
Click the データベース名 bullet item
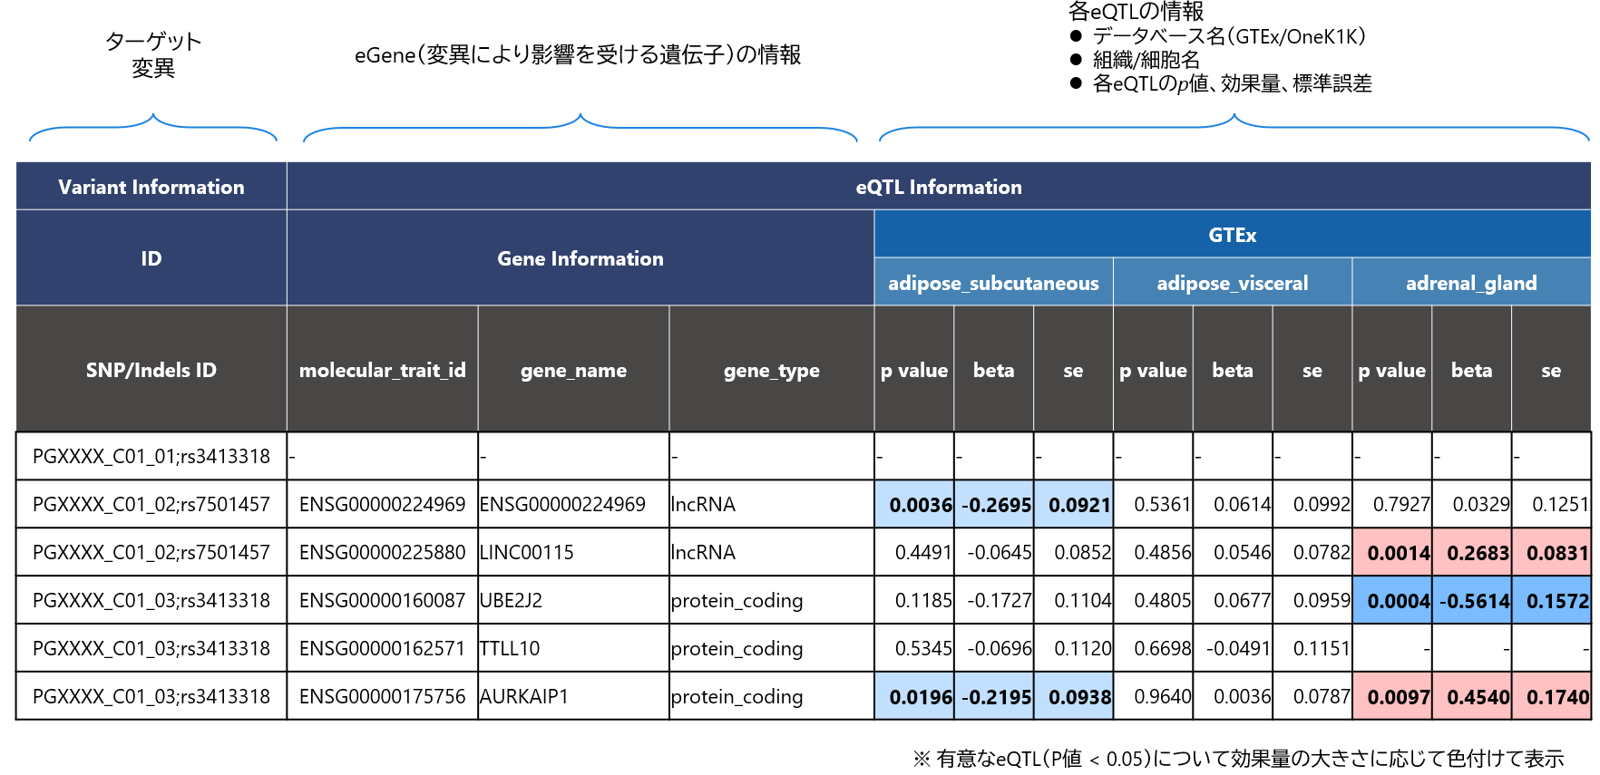point(1219,36)
